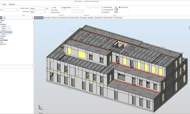Select highlighted Floor 4 tree row
The image size is (190, 114).
[6, 32]
